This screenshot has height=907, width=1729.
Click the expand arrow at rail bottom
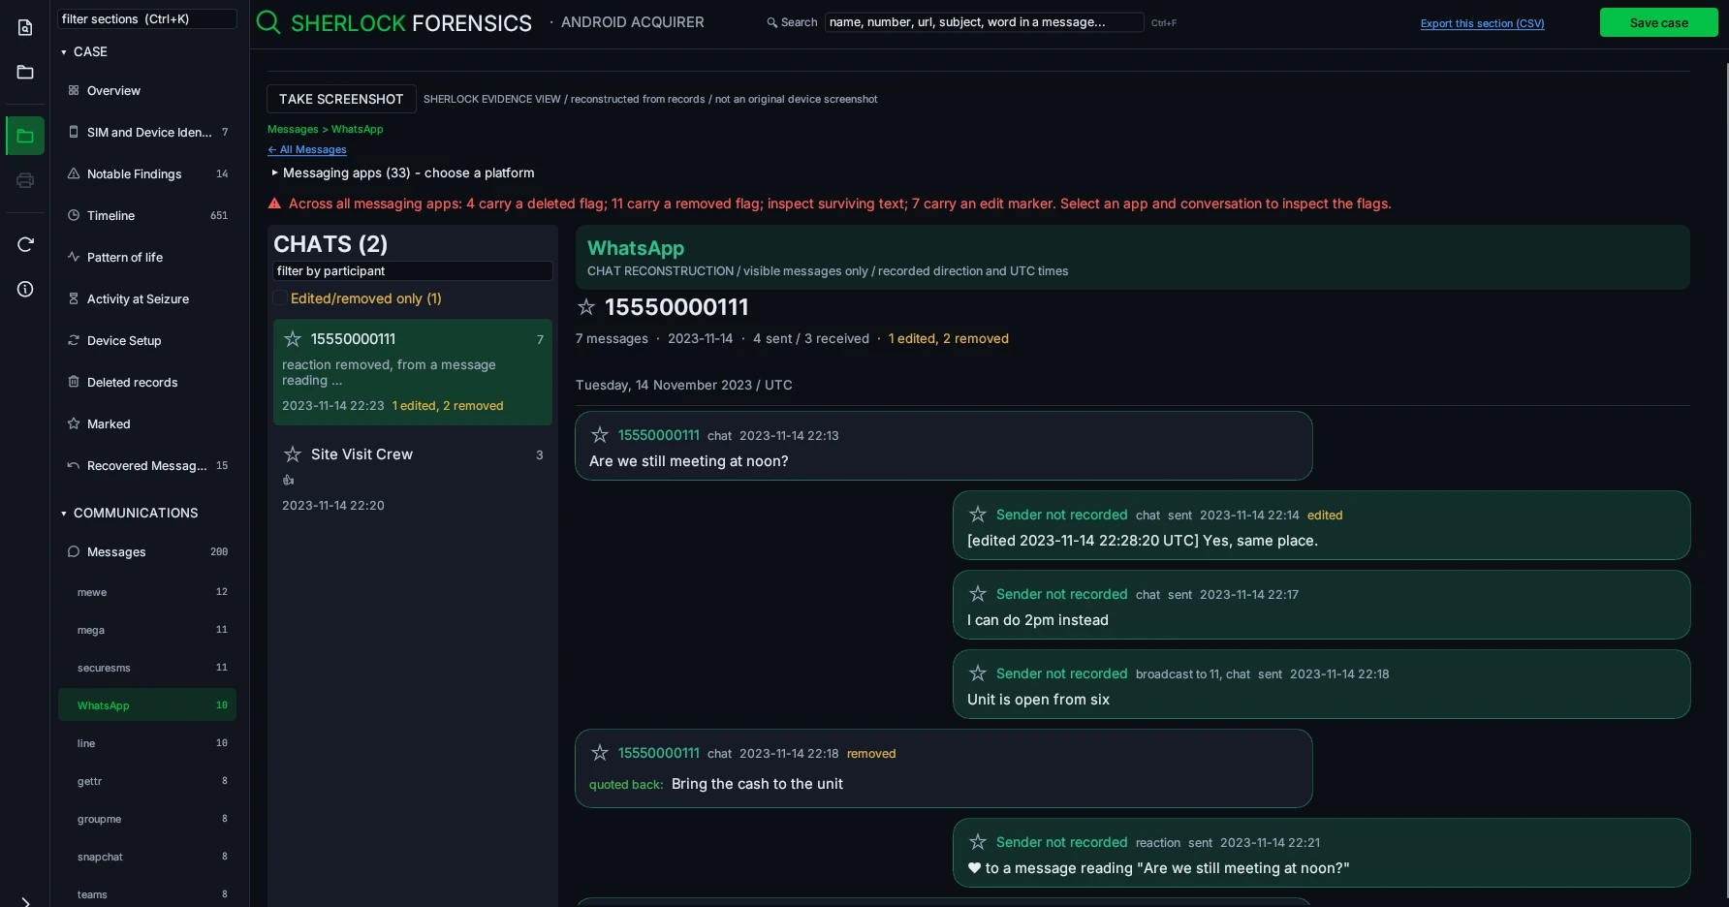coord(25,901)
